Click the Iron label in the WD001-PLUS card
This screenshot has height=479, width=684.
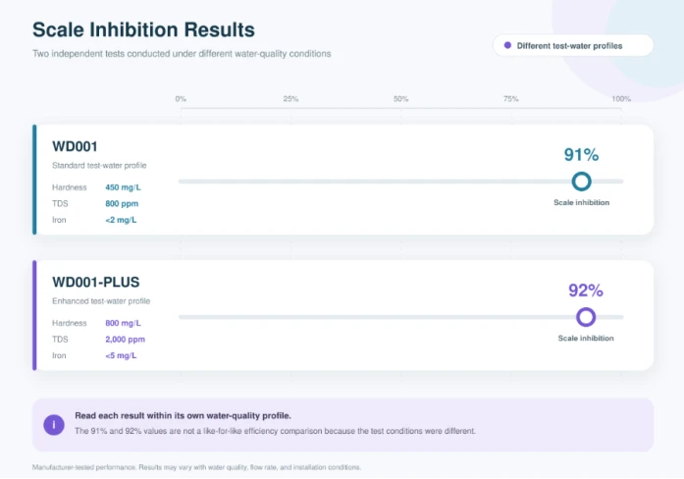coord(59,355)
